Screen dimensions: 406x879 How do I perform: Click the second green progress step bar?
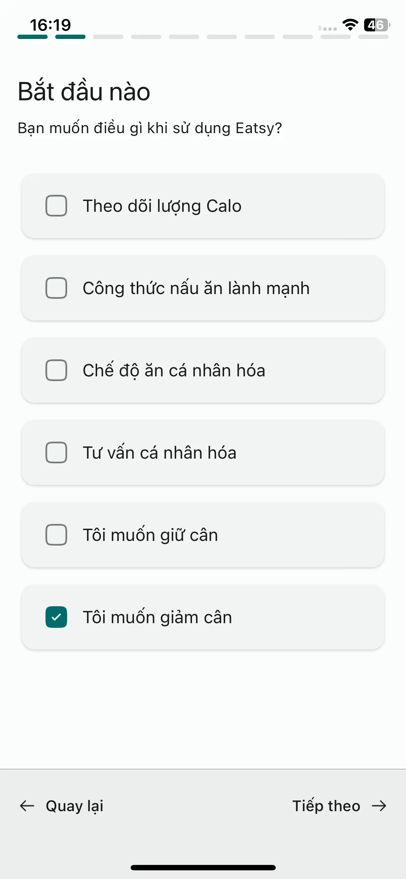(70, 37)
